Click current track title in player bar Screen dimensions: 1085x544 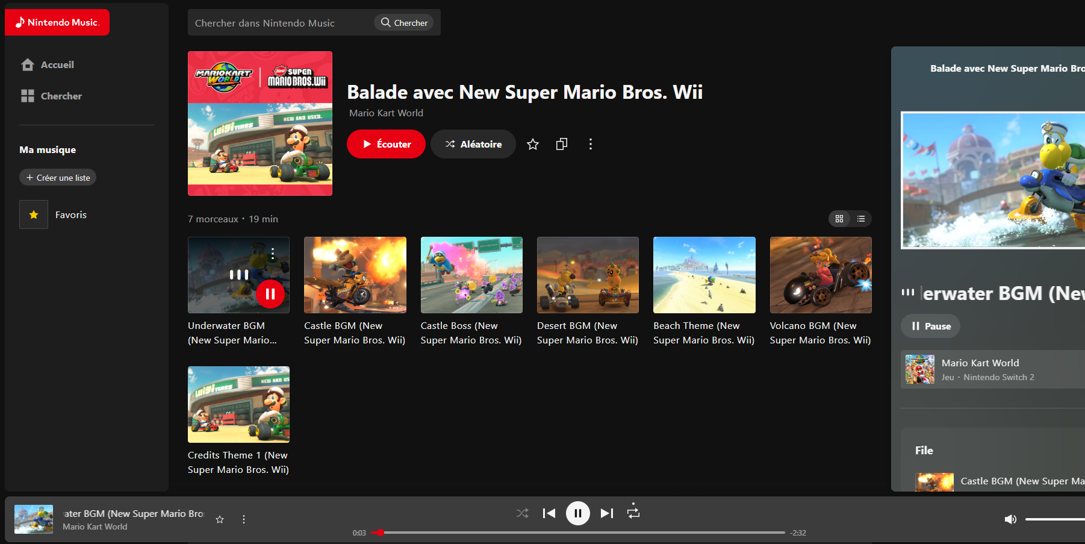click(134, 514)
